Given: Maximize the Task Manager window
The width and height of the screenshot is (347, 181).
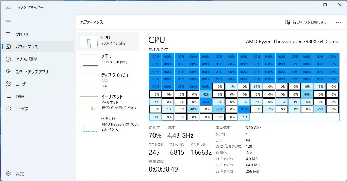Looking at the screenshot, I should tap(325, 5).
